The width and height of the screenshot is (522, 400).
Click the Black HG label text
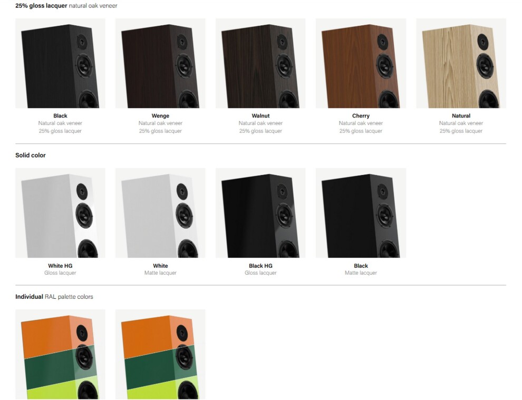(x=260, y=266)
